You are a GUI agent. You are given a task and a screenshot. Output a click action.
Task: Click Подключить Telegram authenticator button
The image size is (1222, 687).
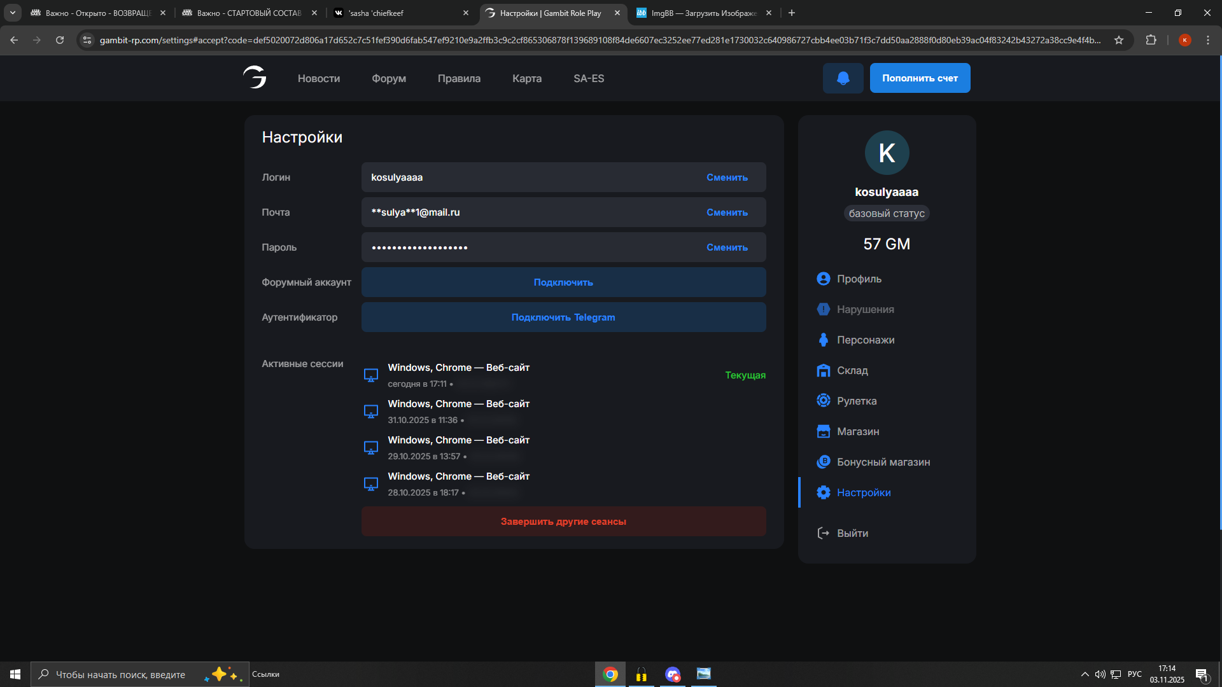pyautogui.click(x=563, y=317)
